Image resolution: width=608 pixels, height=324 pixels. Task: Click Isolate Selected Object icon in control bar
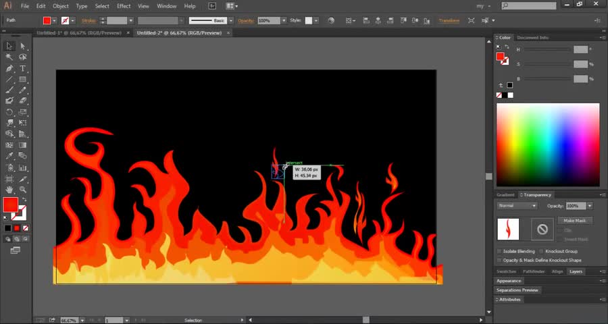471,20
